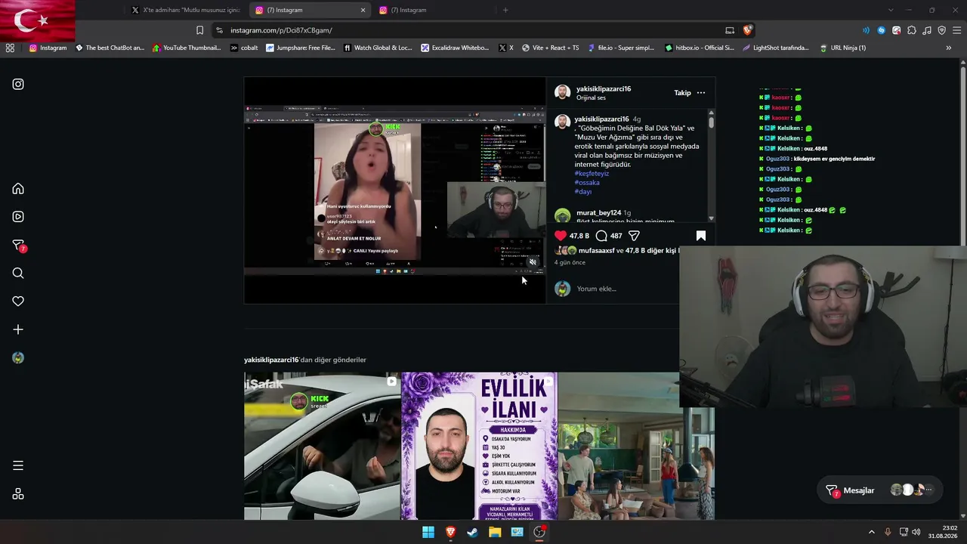The height and width of the screenshot is (544, 967).
Task: Open the #keşfeteyiz hashtag
Action: (592, 174)
